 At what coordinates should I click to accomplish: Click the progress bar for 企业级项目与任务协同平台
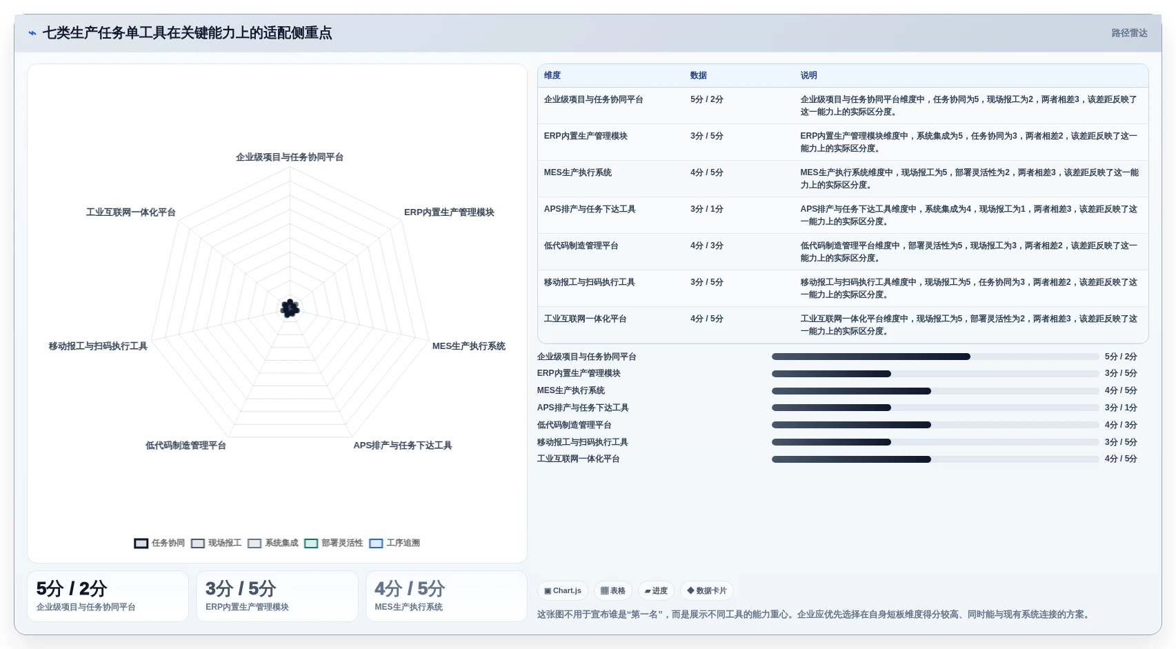coord(935,357)
